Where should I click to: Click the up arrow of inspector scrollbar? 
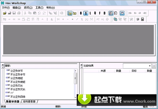(75, 71)
